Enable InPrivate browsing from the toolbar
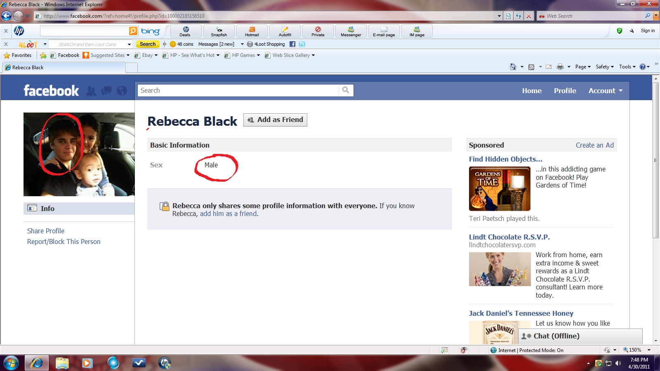The width and height of the screenshot is (660, 371). point(318,31)
